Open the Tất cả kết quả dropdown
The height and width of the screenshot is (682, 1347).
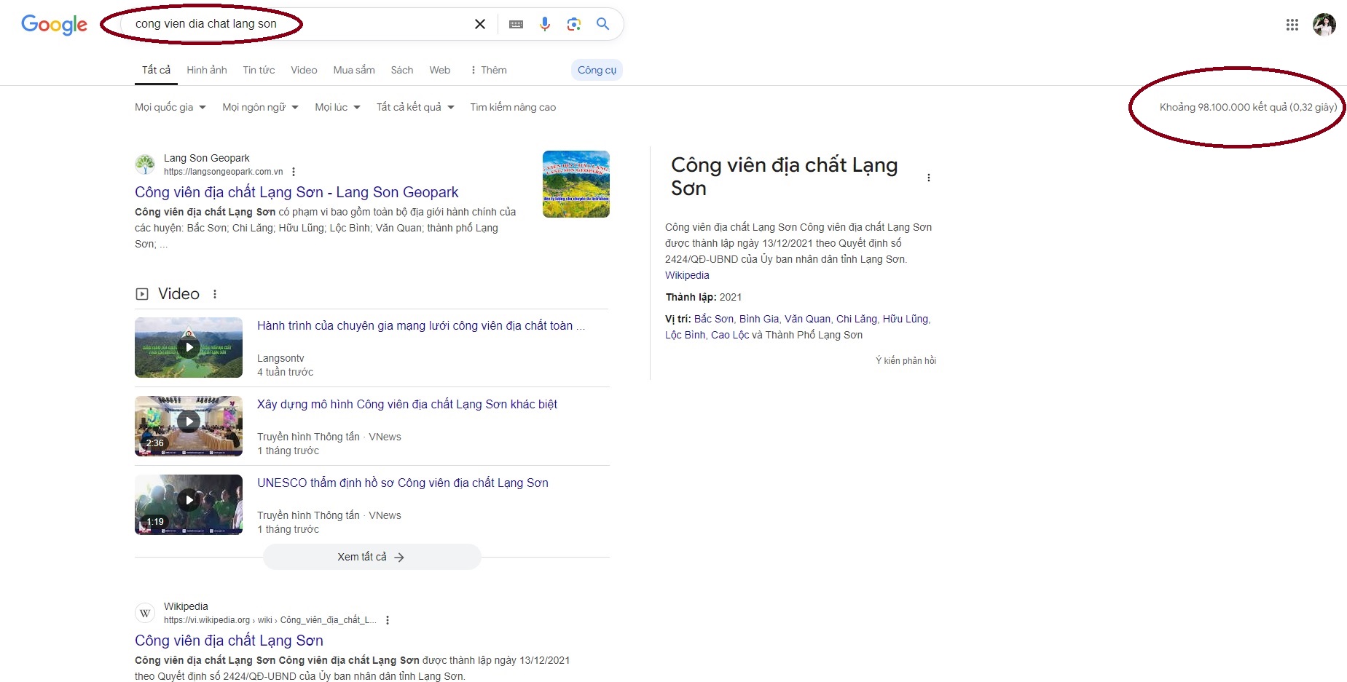click(x=415, y=107)
